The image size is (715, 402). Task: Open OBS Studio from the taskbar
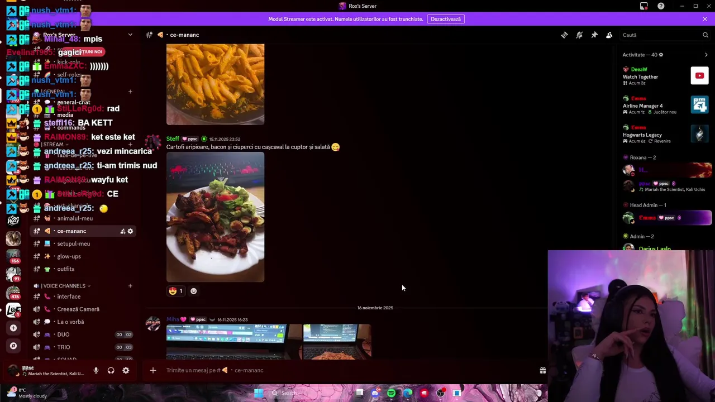[441, 393]
